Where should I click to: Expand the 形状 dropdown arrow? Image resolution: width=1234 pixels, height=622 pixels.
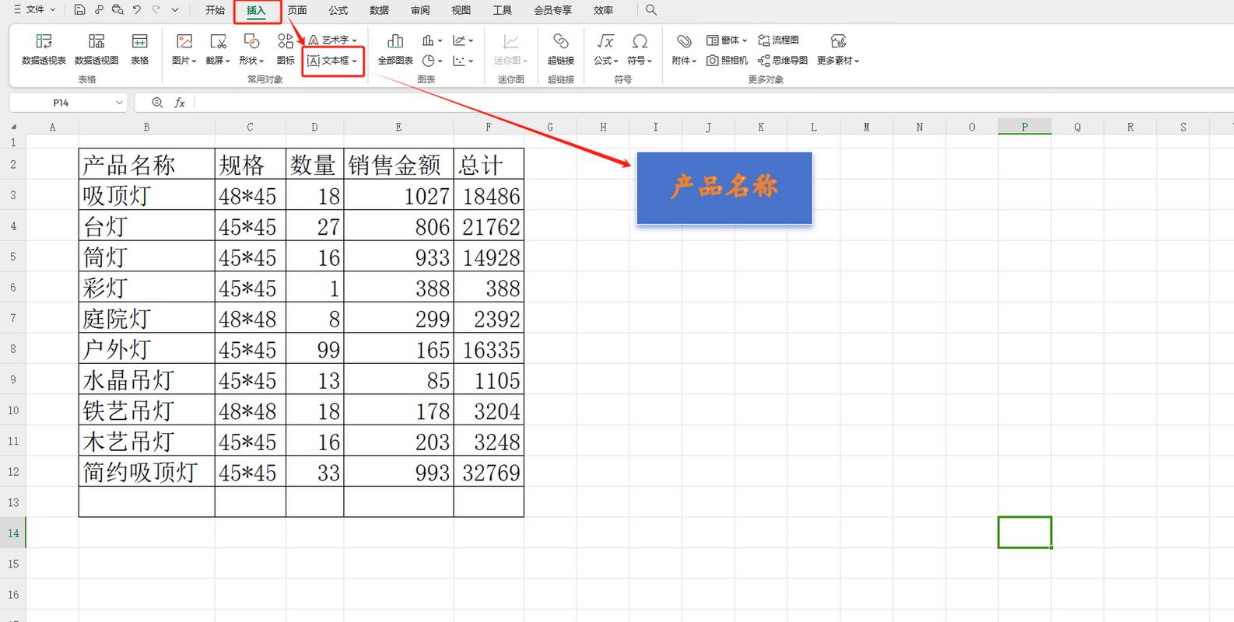tap(261, 61)
